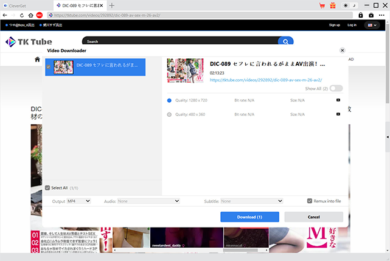Uncheck the DIC-089 video item checkbox
Viewport: 390px width, 261px height.
pyautogui.click(x=48, y=67)
